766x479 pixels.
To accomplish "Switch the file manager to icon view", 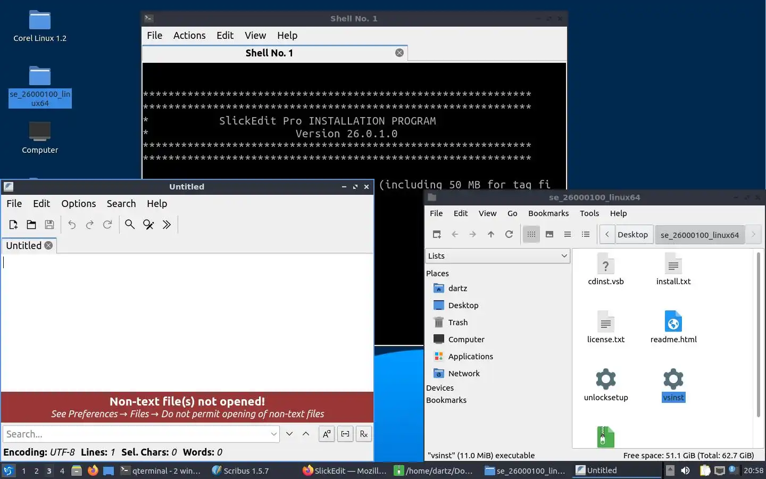I will (x=531, y=234).
